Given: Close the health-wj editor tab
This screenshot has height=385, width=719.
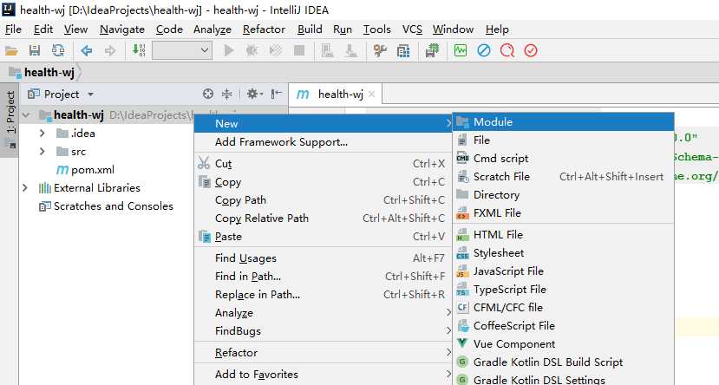Looking at the screenshot, I should 371,94.
